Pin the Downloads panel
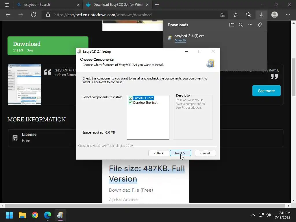This screenshot has width=296, height=222. pyautogui.click(x=260, y=25)
